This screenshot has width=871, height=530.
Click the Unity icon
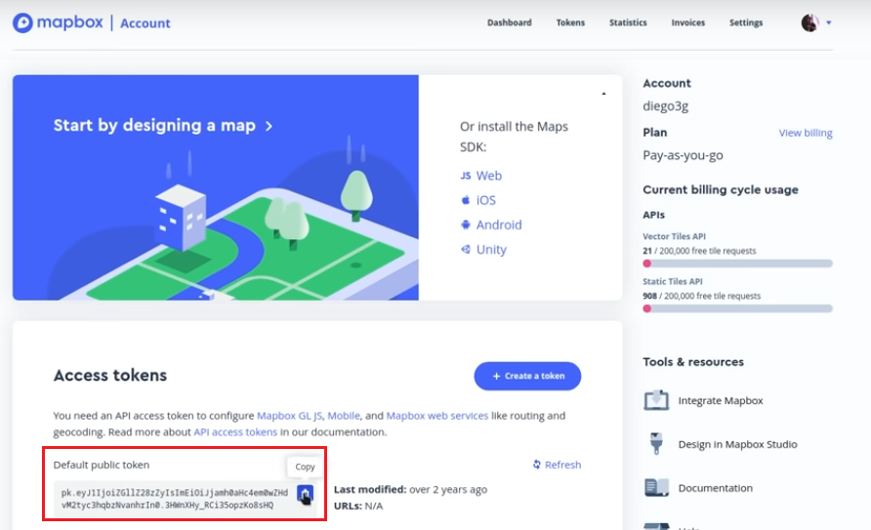pos(466,249)
